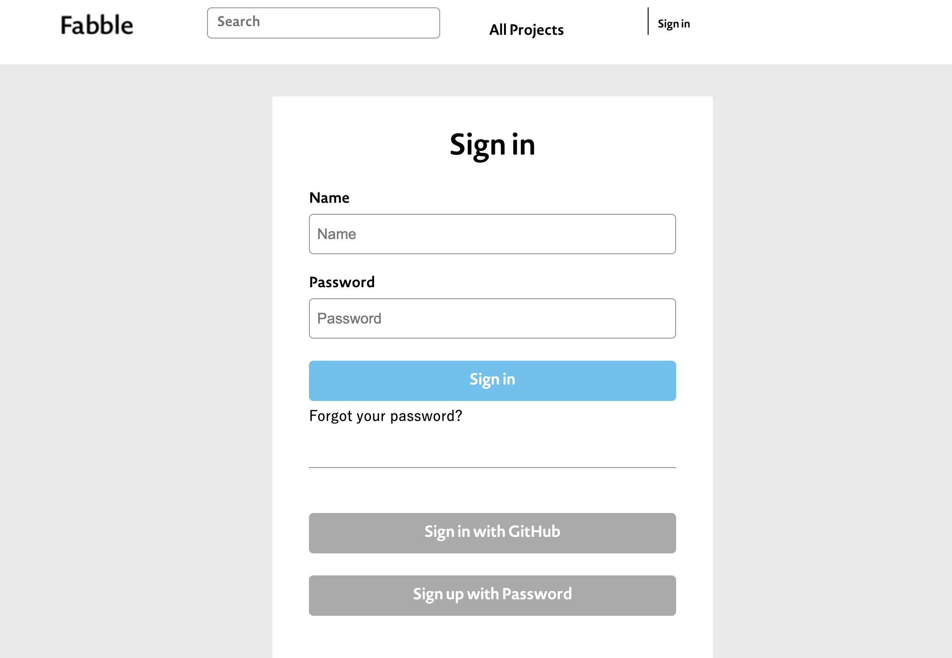Click into the Password input field
Image resolution: width=952 pixels, height=658 pixels.
click(492, 318)
